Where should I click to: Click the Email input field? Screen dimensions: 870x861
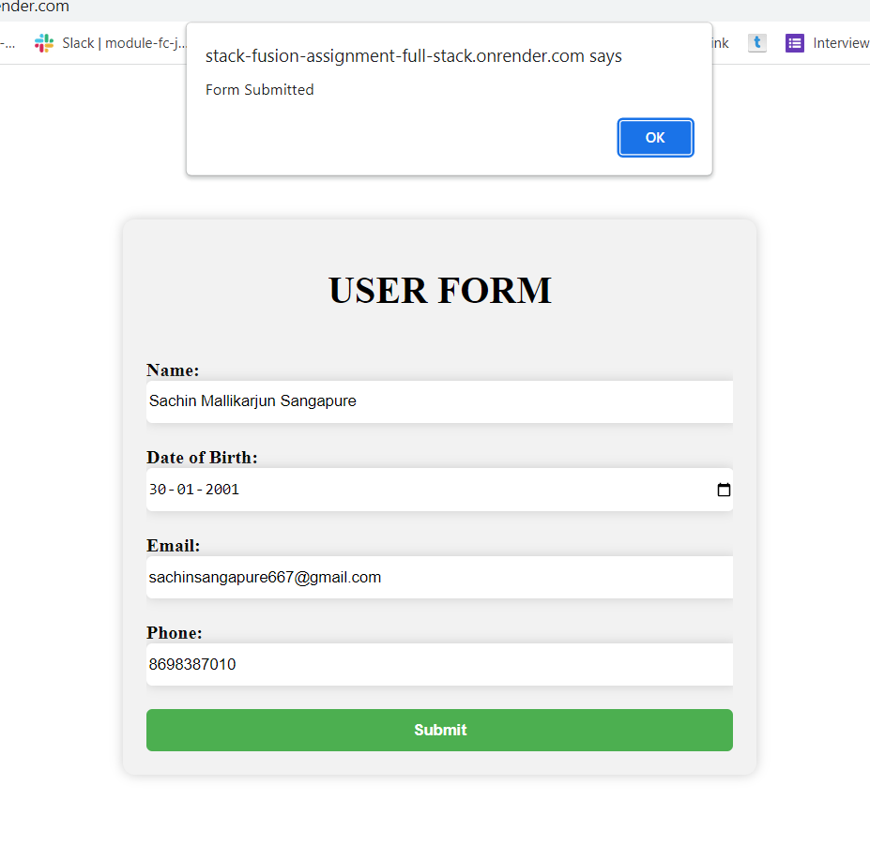point(439,577)
